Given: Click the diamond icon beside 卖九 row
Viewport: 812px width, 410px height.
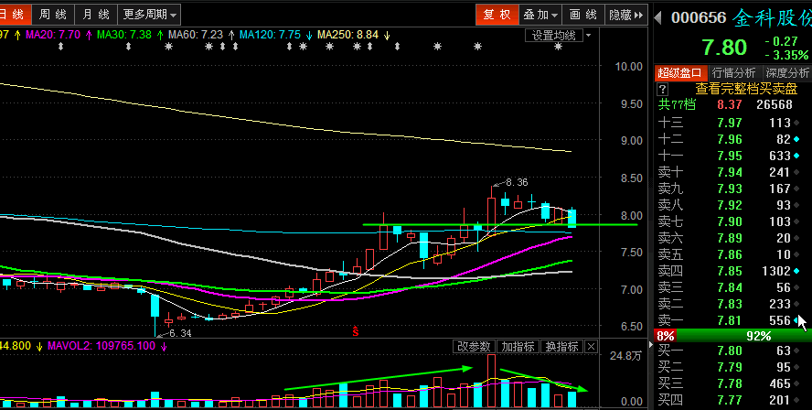Looking at the screenshot, I should [796, 189].
